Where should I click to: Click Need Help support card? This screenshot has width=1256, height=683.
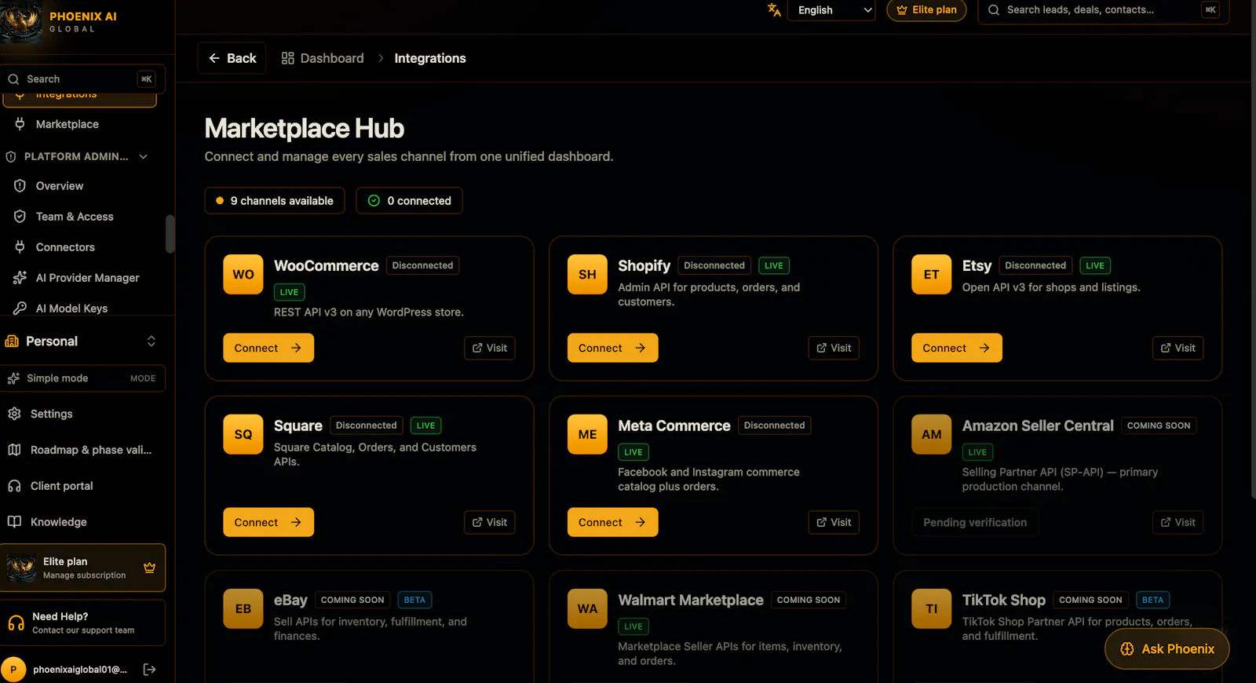coord(82,623)
